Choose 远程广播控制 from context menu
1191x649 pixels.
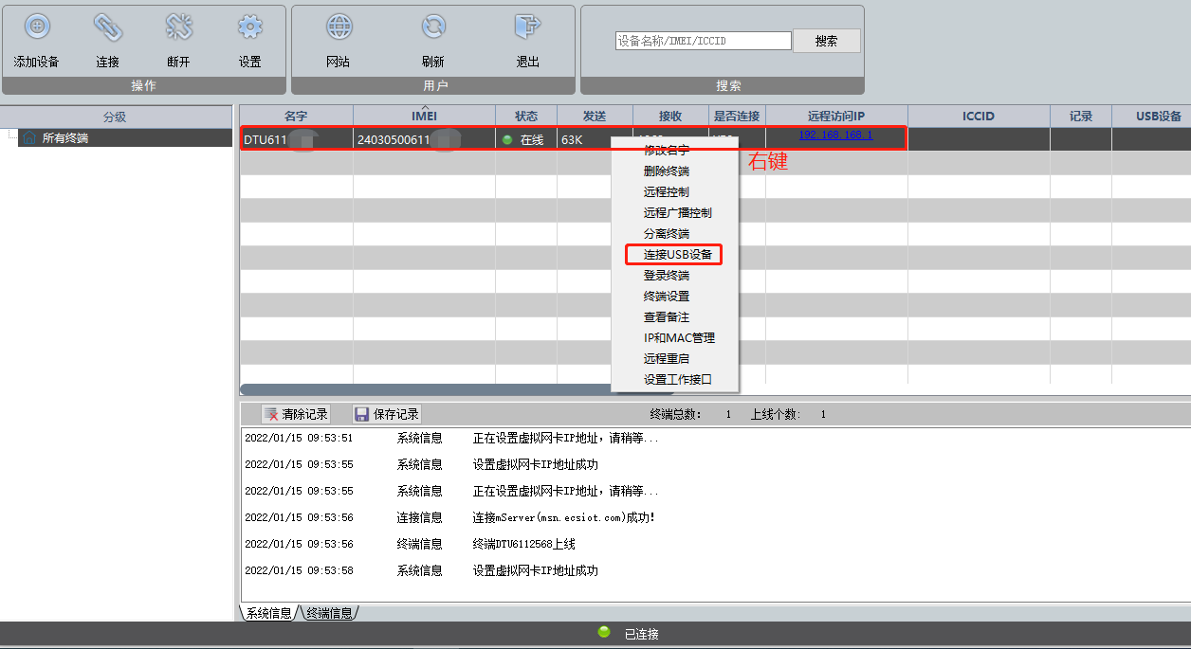click(678, 213)
